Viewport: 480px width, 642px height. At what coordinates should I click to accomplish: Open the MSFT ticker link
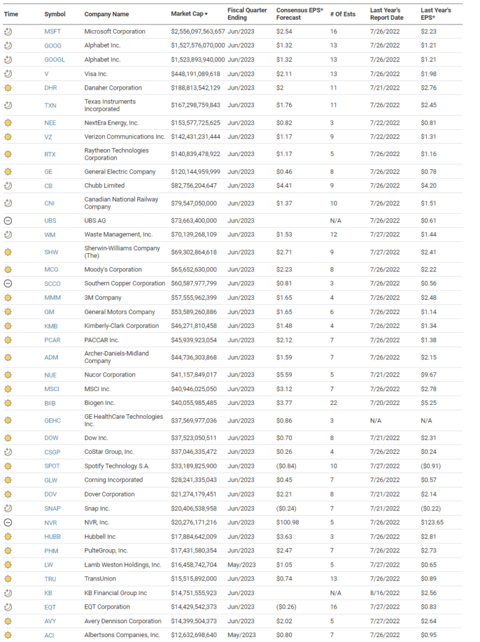click(53, 31)
